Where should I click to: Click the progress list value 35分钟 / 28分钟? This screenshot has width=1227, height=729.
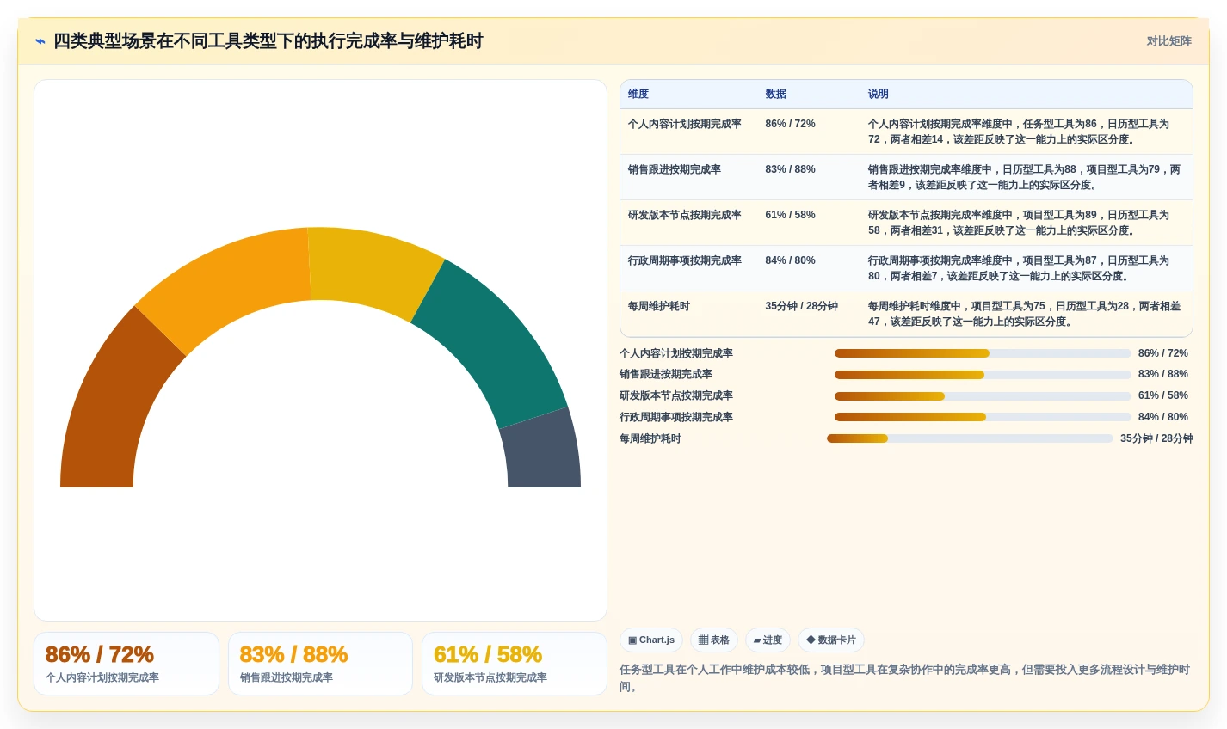point(1156,438)
